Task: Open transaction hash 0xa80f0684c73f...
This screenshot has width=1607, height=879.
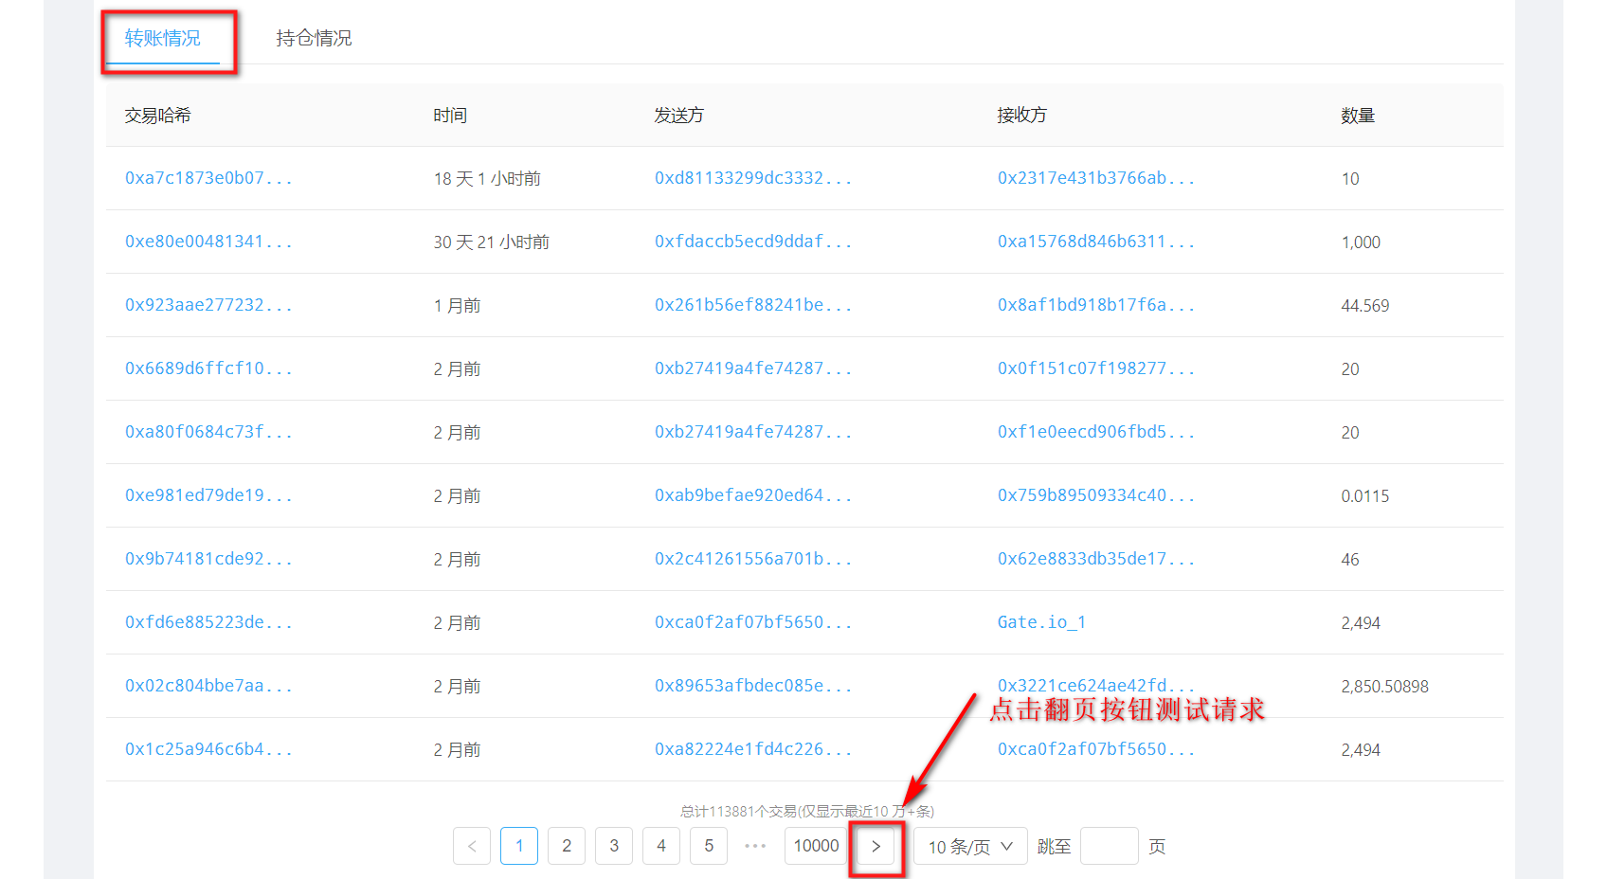Action: point(208,432)
